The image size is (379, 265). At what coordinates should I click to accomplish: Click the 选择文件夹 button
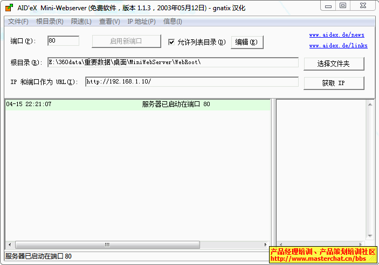click(334, 64)
